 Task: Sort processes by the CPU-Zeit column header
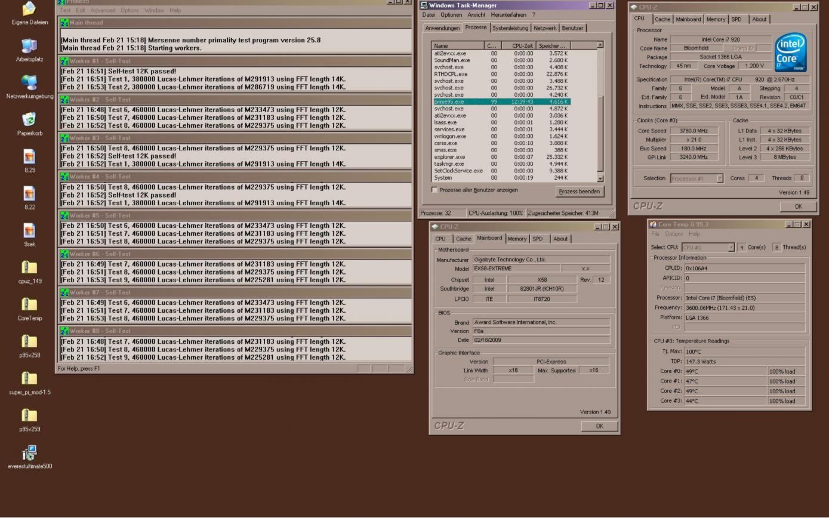tap(519, 45)
